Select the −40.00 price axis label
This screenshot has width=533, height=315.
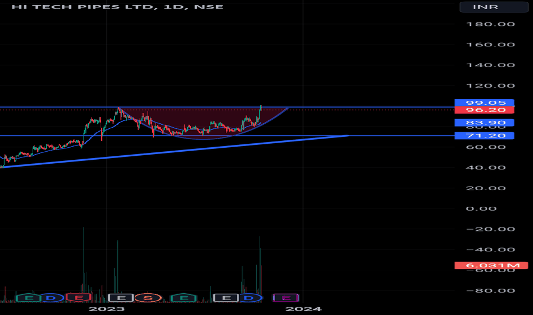[x=491, y=249]
